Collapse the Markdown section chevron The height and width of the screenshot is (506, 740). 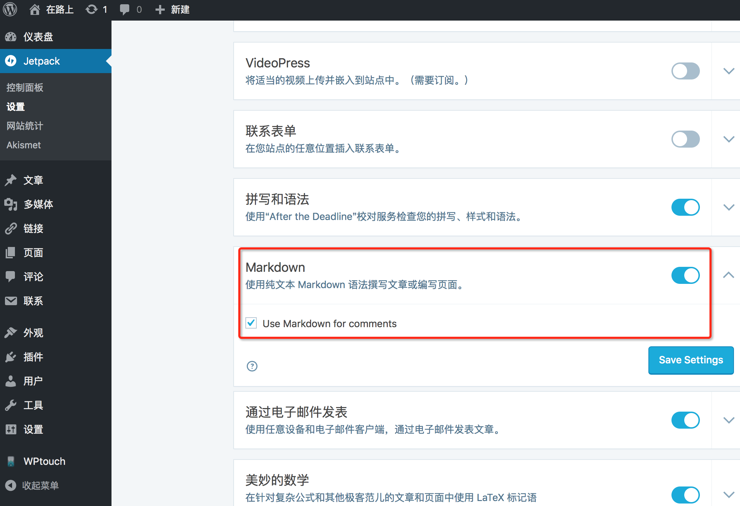tap(729, 275)
